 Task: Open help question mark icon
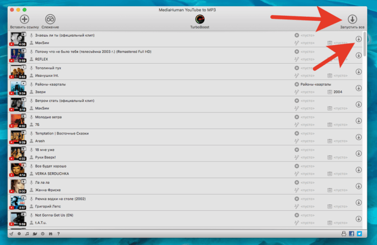59,234
